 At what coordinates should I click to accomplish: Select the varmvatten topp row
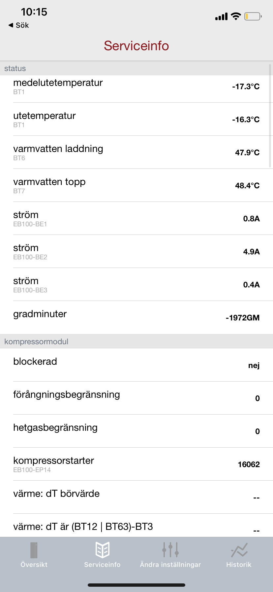point(136,186)
